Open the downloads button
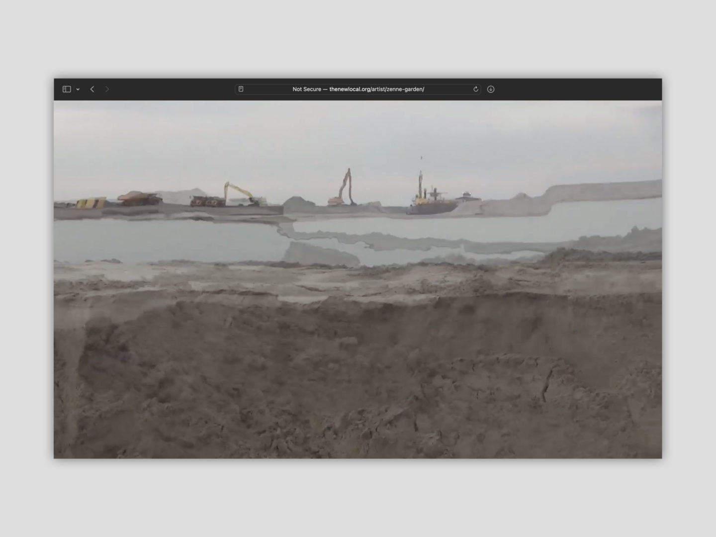Screen dimensions: 716x537 pyautogui.click(x=491, y=89)
